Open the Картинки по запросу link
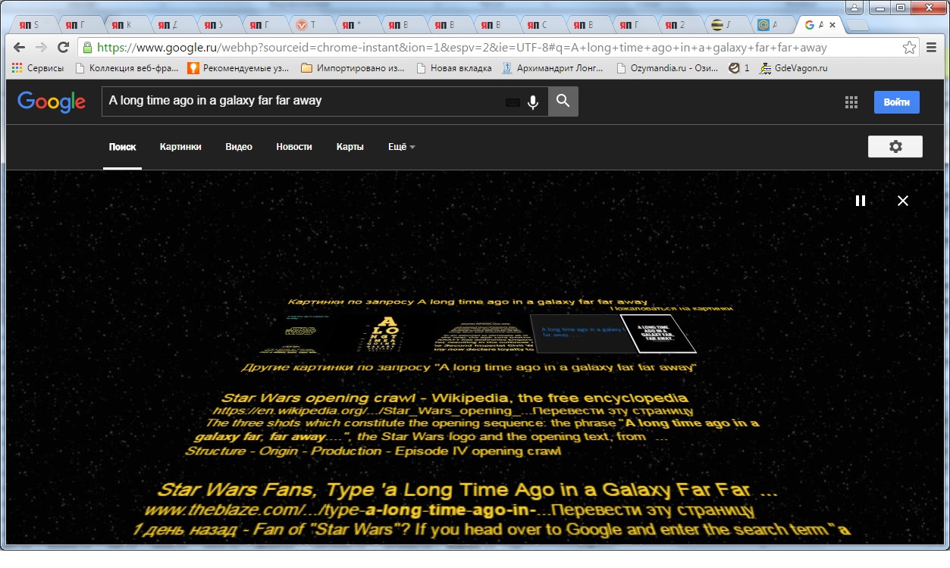The width and height of the screenshot is (950, 568). tap(468, 301)
